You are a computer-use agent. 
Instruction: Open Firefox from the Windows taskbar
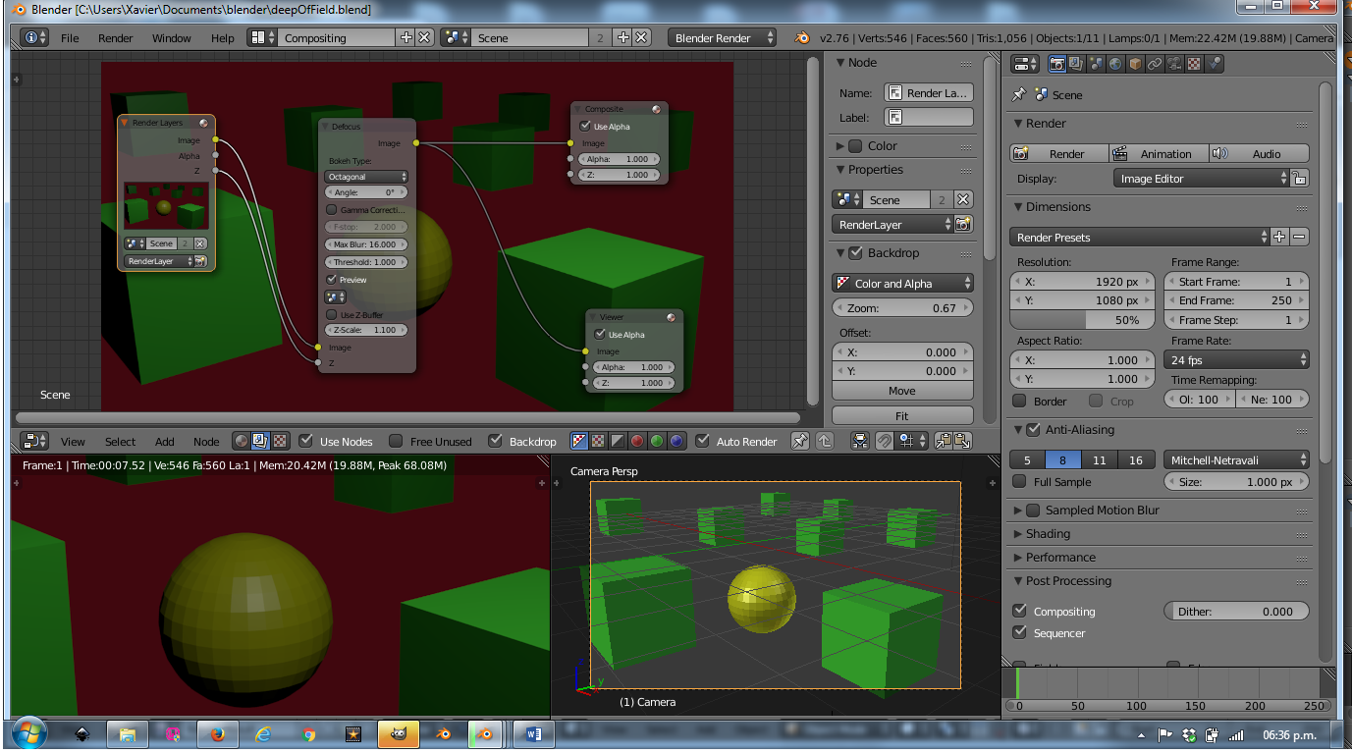click(x=218, y=733)
